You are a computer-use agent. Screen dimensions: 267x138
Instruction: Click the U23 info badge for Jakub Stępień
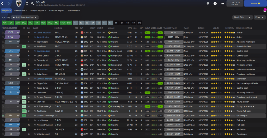click(24, 65)
